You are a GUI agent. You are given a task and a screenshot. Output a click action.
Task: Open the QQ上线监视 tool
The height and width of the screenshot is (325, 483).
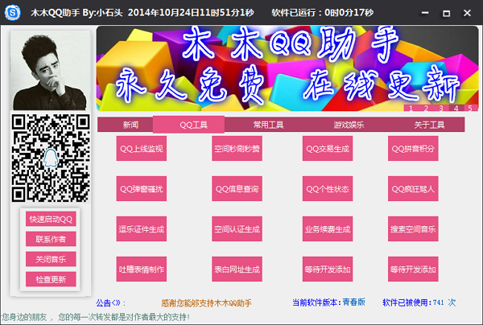coord(142,149)
